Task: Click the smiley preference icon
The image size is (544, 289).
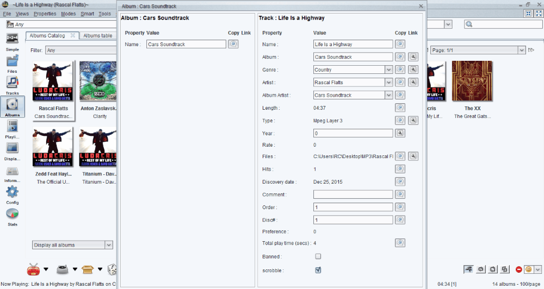Action: coord(528,269)
